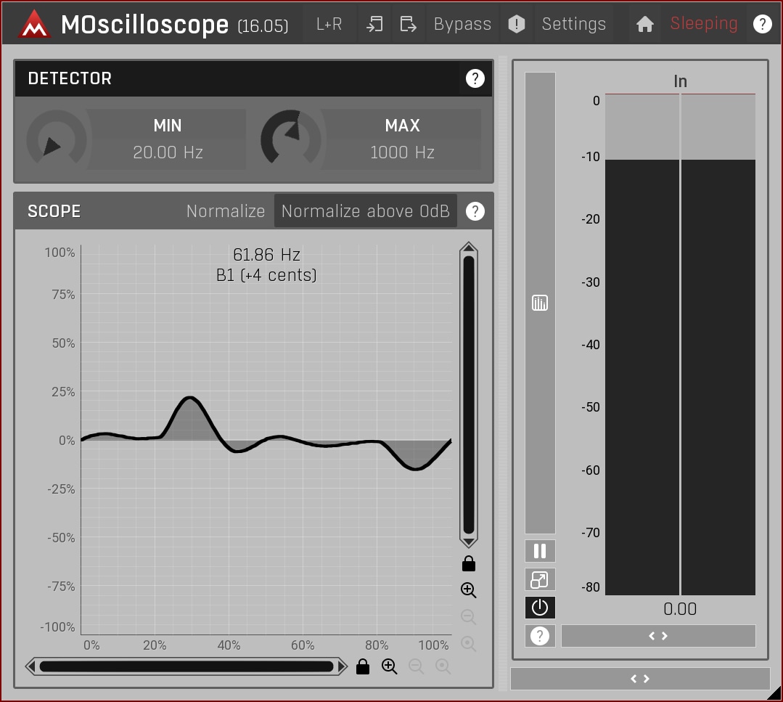Viewport: 783px width, 702px height.
Task: Click the load preset icon
Action: point(374,23)
